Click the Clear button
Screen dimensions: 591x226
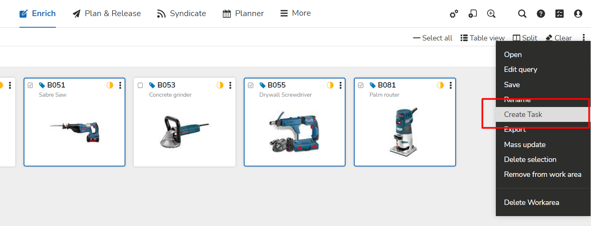tap(559, 38)
